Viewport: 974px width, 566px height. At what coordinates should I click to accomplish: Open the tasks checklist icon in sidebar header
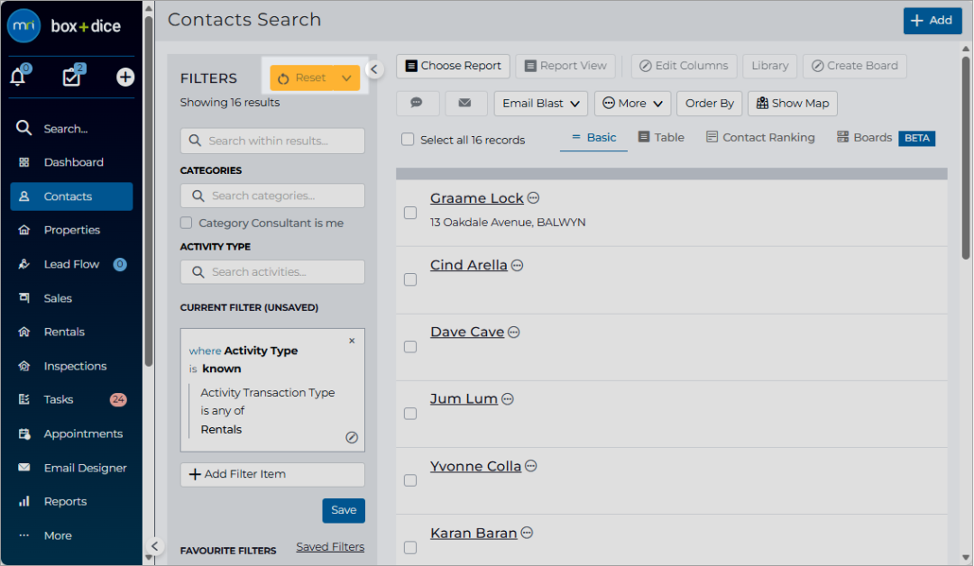point(72,77)
